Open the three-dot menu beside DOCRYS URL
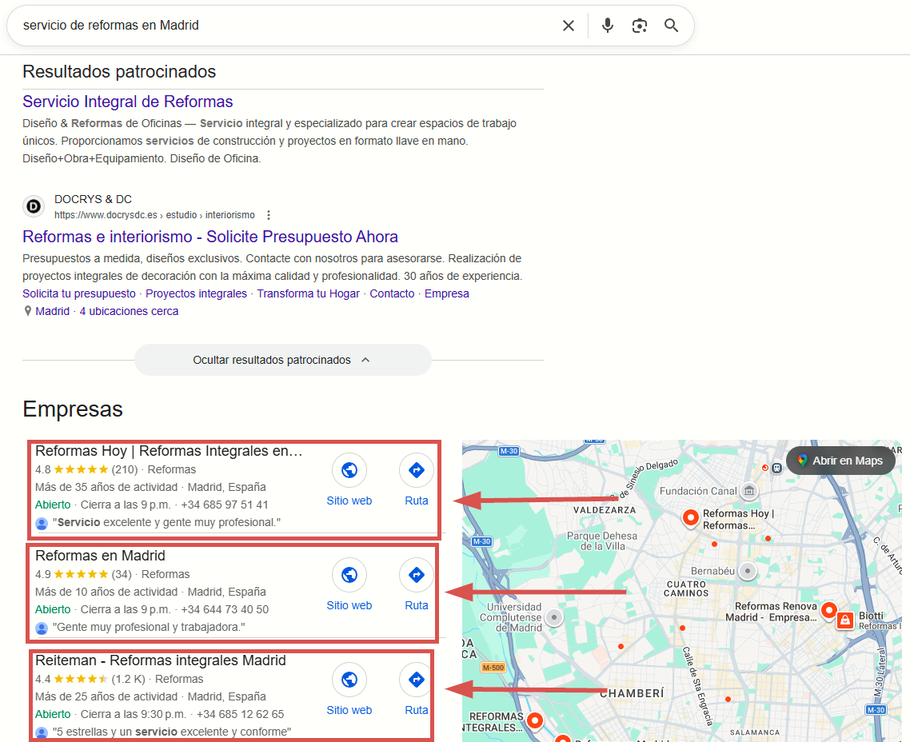 (x=269, y=214)
